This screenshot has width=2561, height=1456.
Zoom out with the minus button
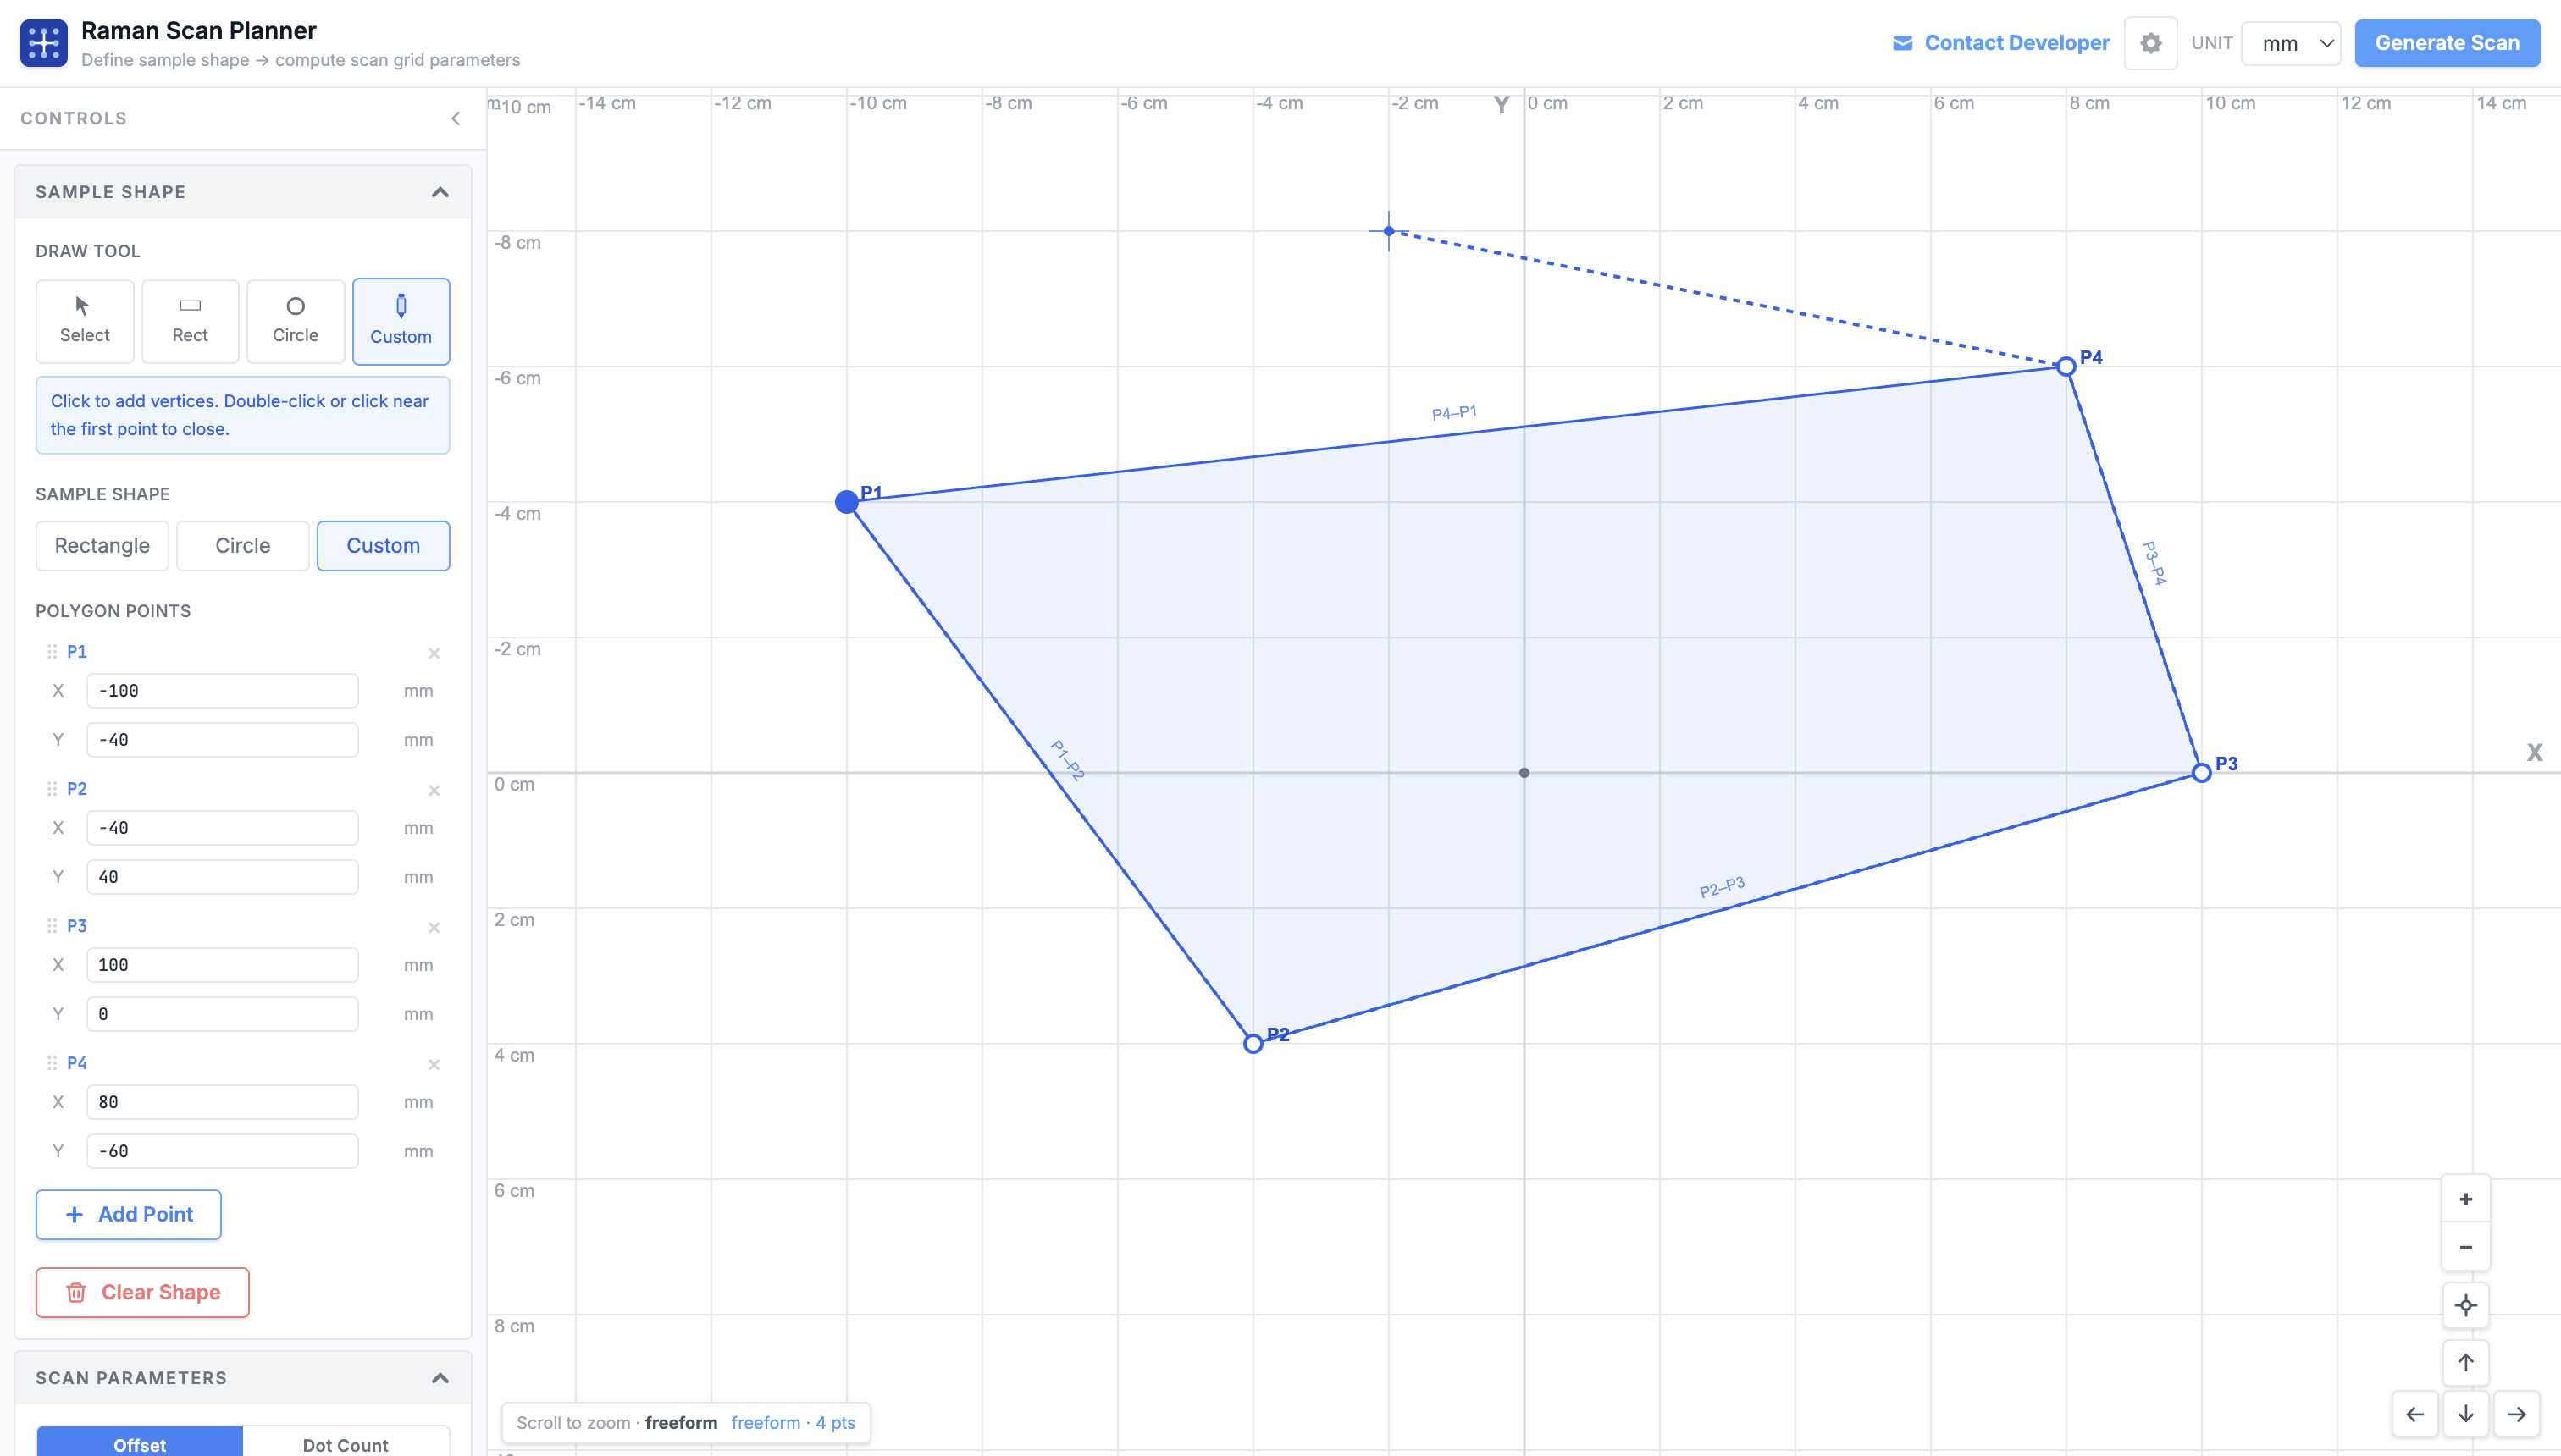(2465, 1246)
